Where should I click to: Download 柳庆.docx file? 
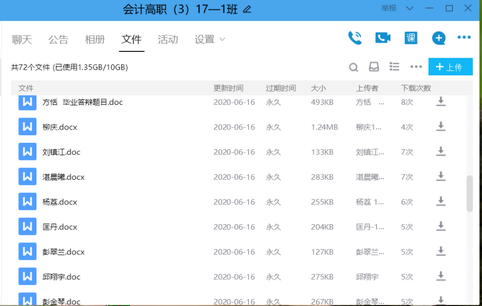441,126
